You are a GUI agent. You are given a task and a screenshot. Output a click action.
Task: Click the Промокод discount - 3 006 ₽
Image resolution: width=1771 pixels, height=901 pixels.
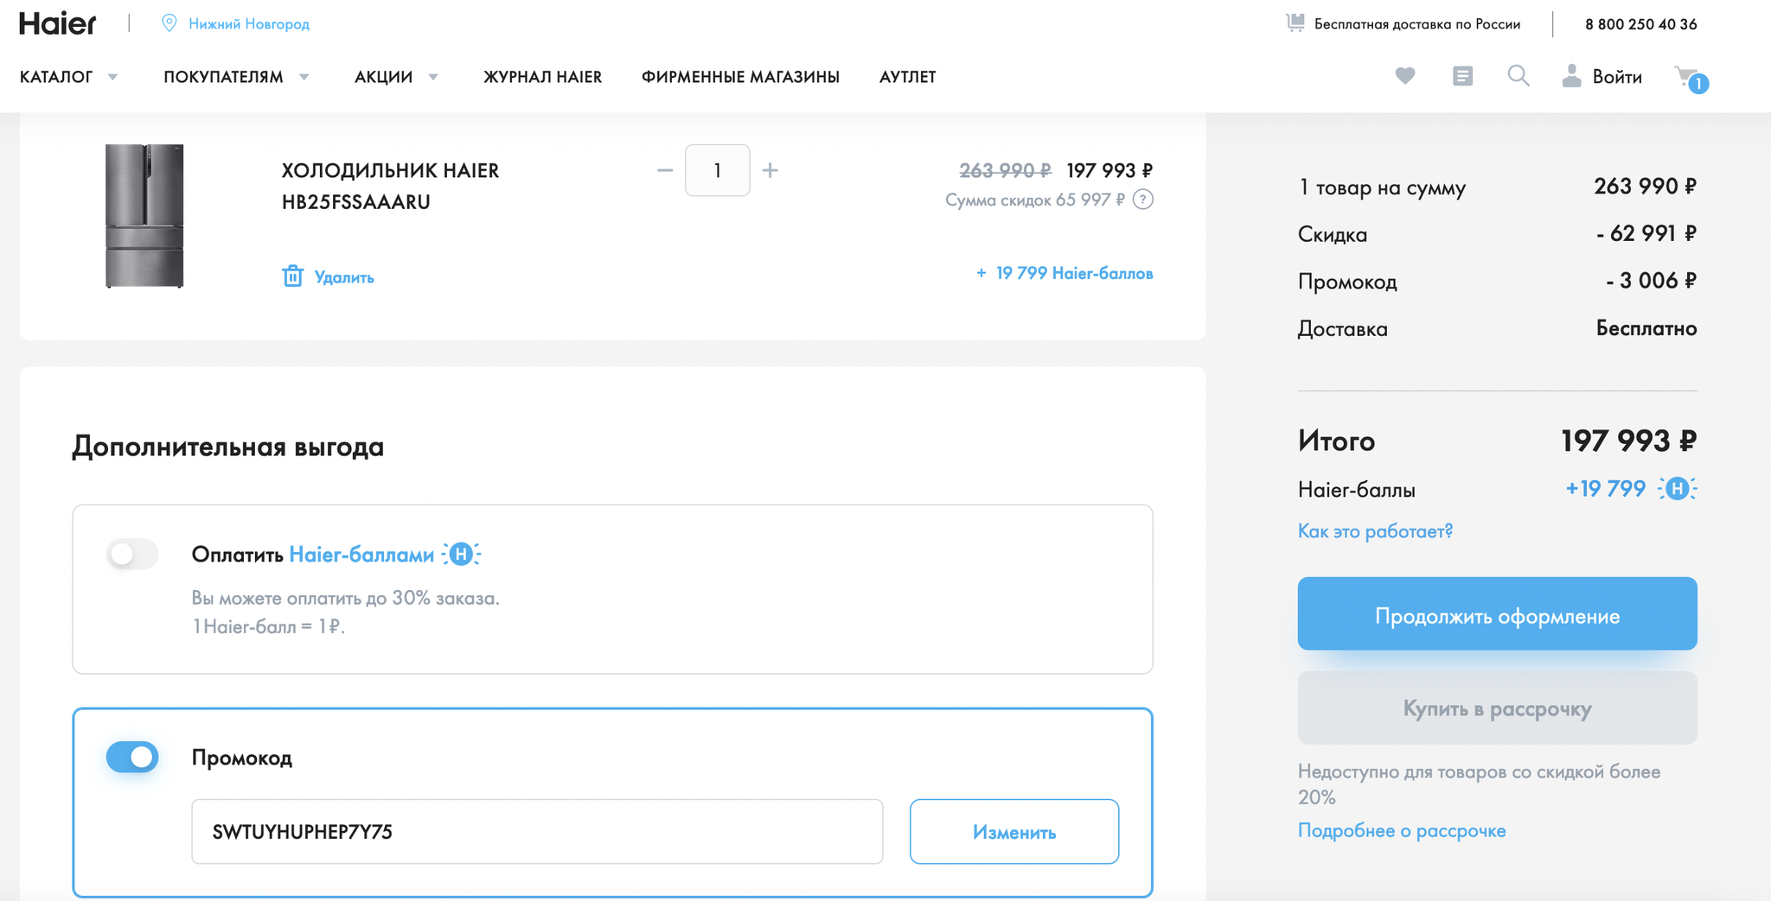[x=1651, y=281]
